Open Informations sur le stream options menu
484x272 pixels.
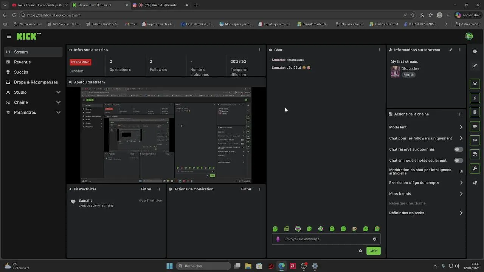[x=460, y=50]
